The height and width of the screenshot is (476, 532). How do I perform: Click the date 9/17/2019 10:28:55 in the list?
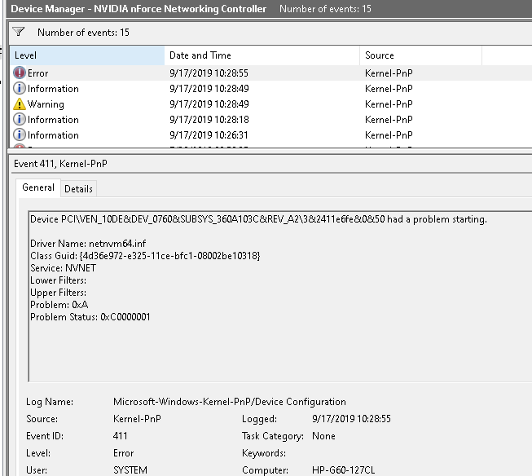[209, 73]
